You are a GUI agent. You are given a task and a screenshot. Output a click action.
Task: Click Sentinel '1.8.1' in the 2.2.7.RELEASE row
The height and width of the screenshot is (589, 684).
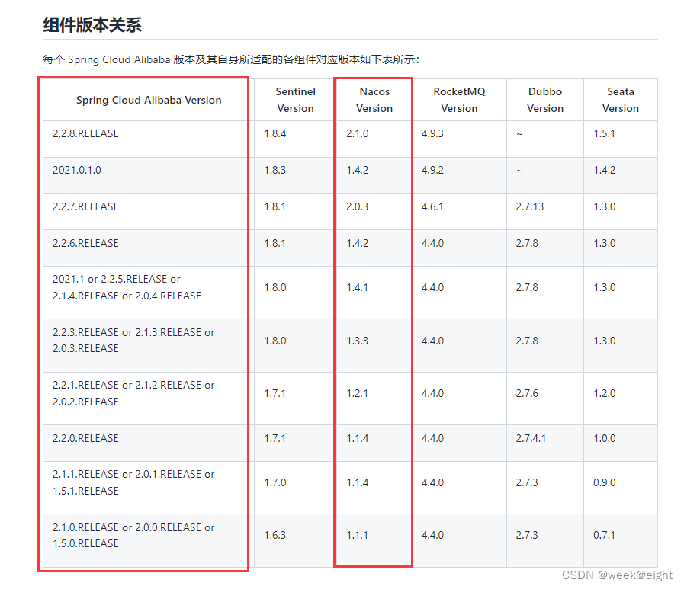(275, 206)
